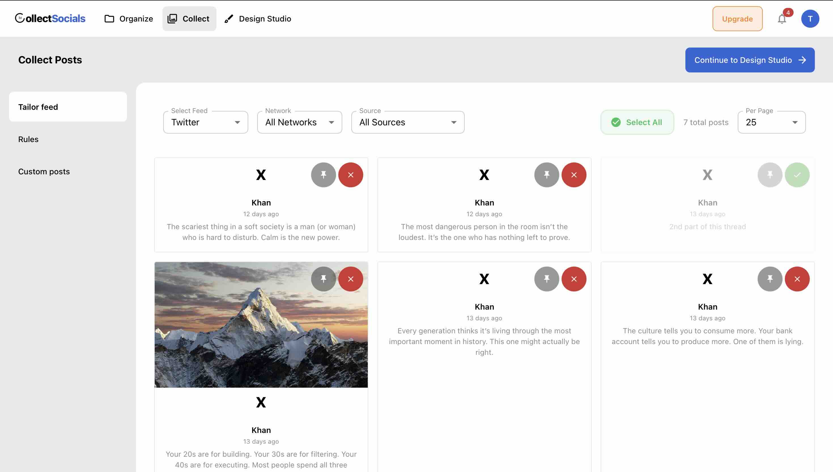Open the Select Feed dropdown showing Twitter

click(205, 122)
